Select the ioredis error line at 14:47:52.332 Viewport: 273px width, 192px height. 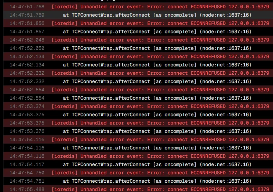point(138,73)
